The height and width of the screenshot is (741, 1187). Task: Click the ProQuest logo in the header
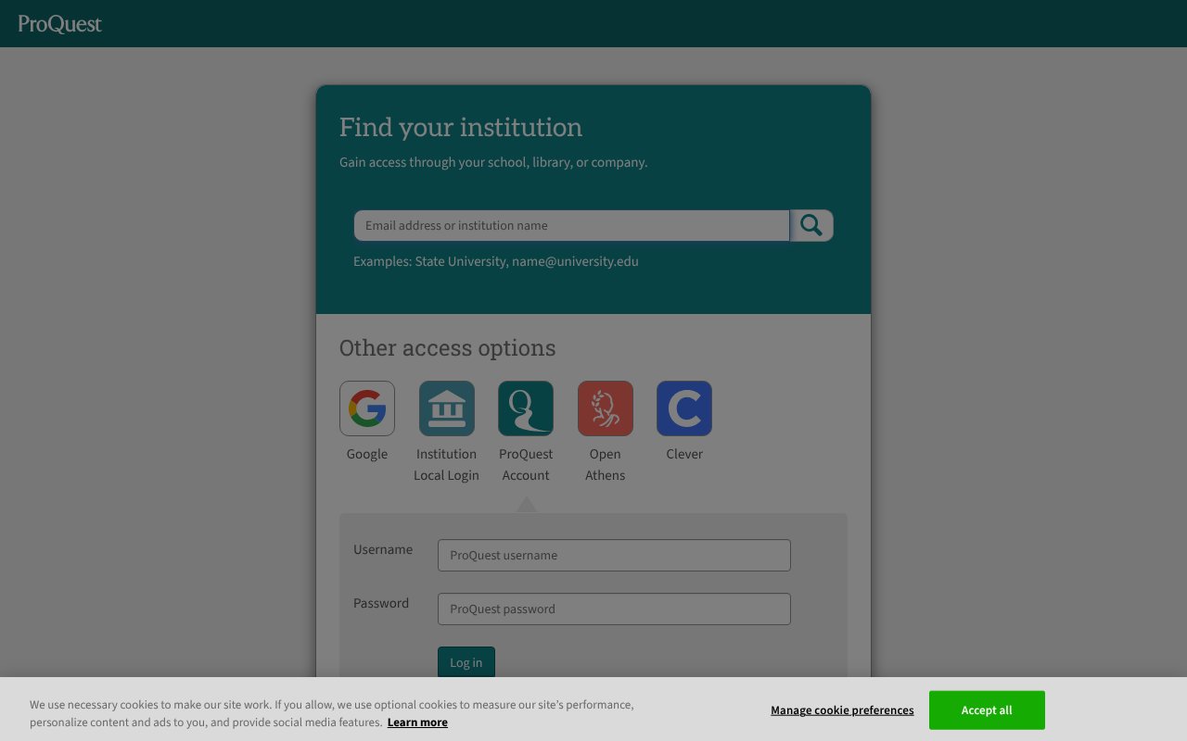pos(58,23)
